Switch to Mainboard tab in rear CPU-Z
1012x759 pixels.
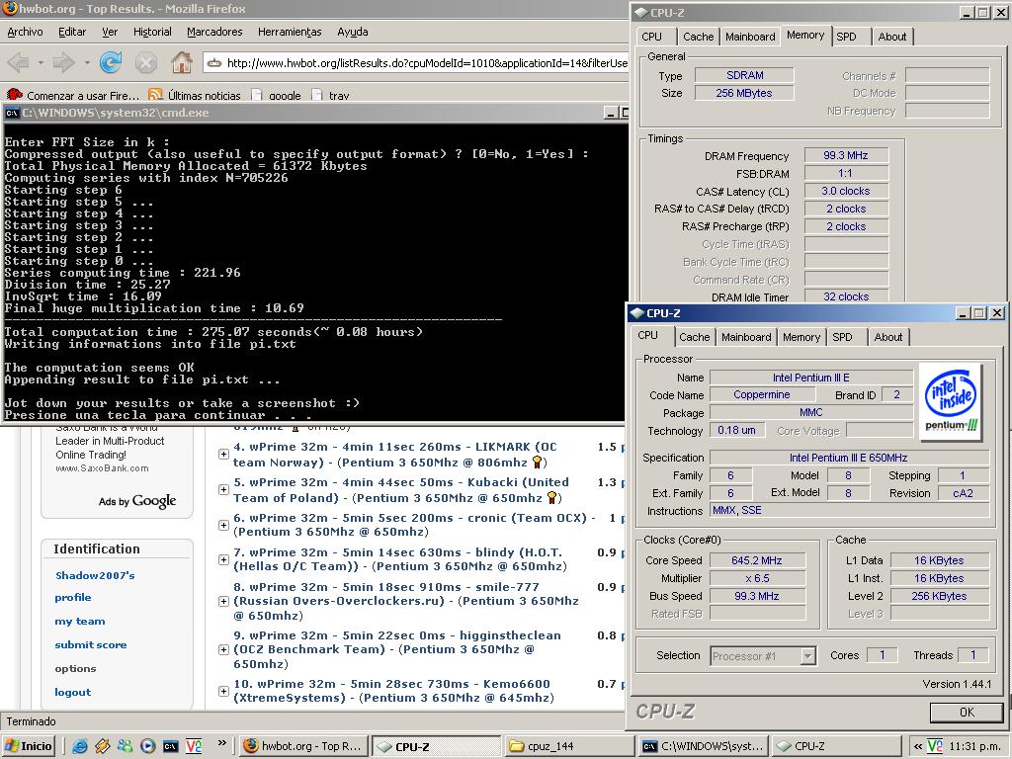(x=750, y=37)
